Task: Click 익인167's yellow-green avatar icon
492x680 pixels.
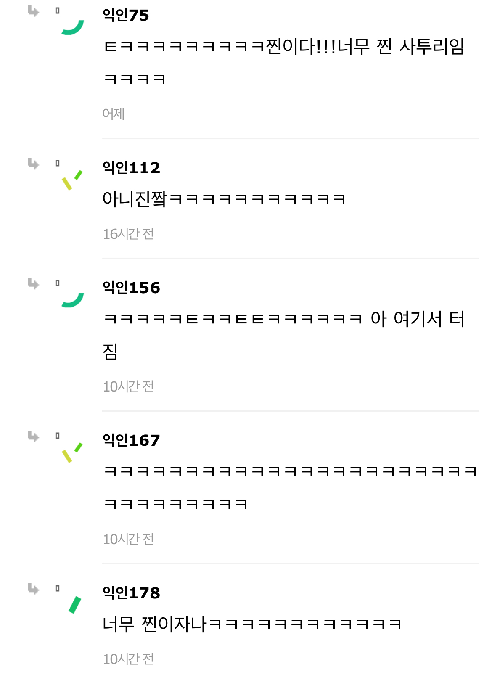Action: (72, 452)
